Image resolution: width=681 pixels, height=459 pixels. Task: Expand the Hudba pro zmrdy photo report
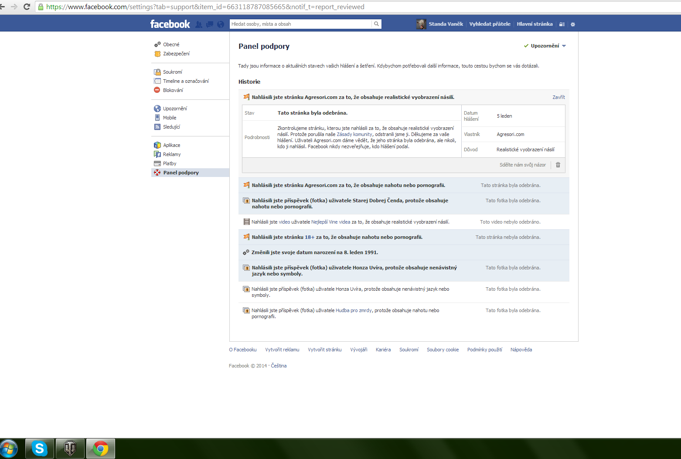click(404, 313)
